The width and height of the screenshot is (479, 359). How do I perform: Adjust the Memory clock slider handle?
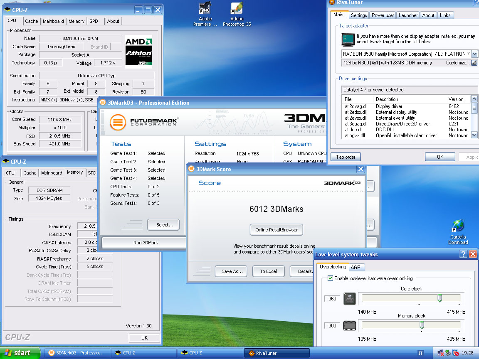coord(422,325)
